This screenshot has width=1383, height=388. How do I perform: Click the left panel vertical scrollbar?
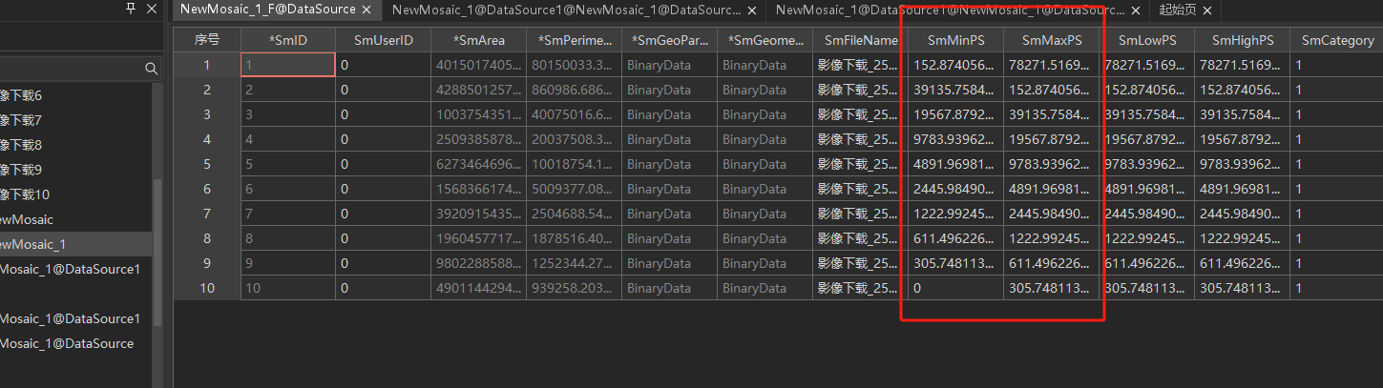[x=157, y=253]
